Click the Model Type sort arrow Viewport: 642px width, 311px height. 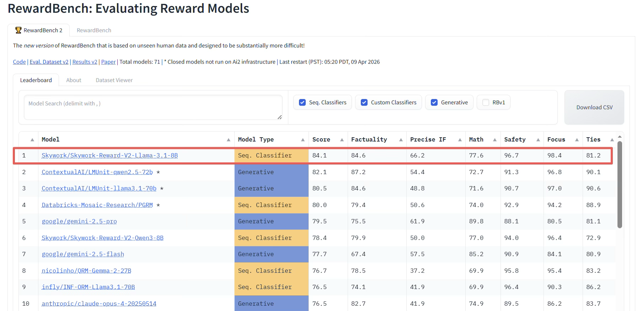coord(303,140)
